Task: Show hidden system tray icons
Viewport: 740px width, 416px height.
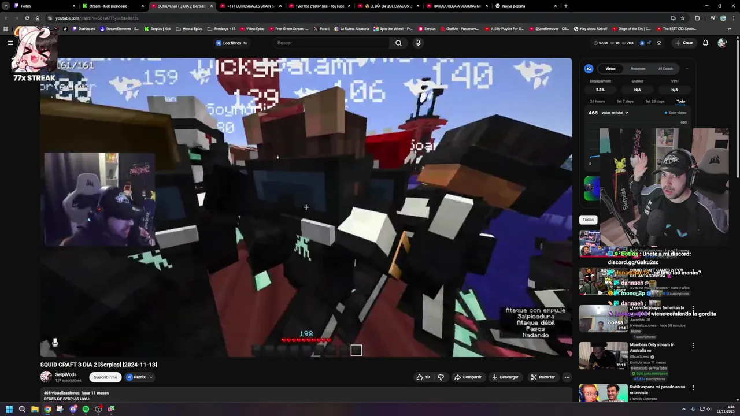Action: pyautogui.click(x=684, y=409)
